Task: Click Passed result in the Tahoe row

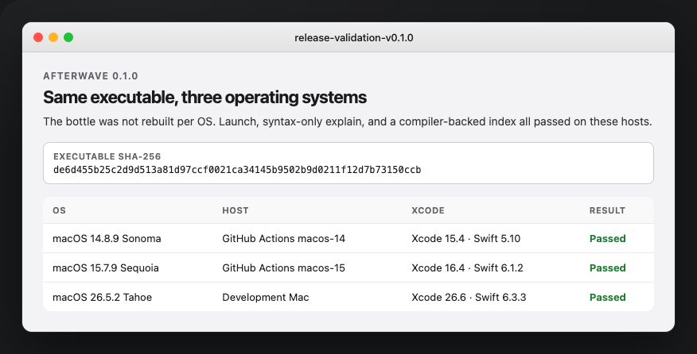Action: (x=607, y=297)
